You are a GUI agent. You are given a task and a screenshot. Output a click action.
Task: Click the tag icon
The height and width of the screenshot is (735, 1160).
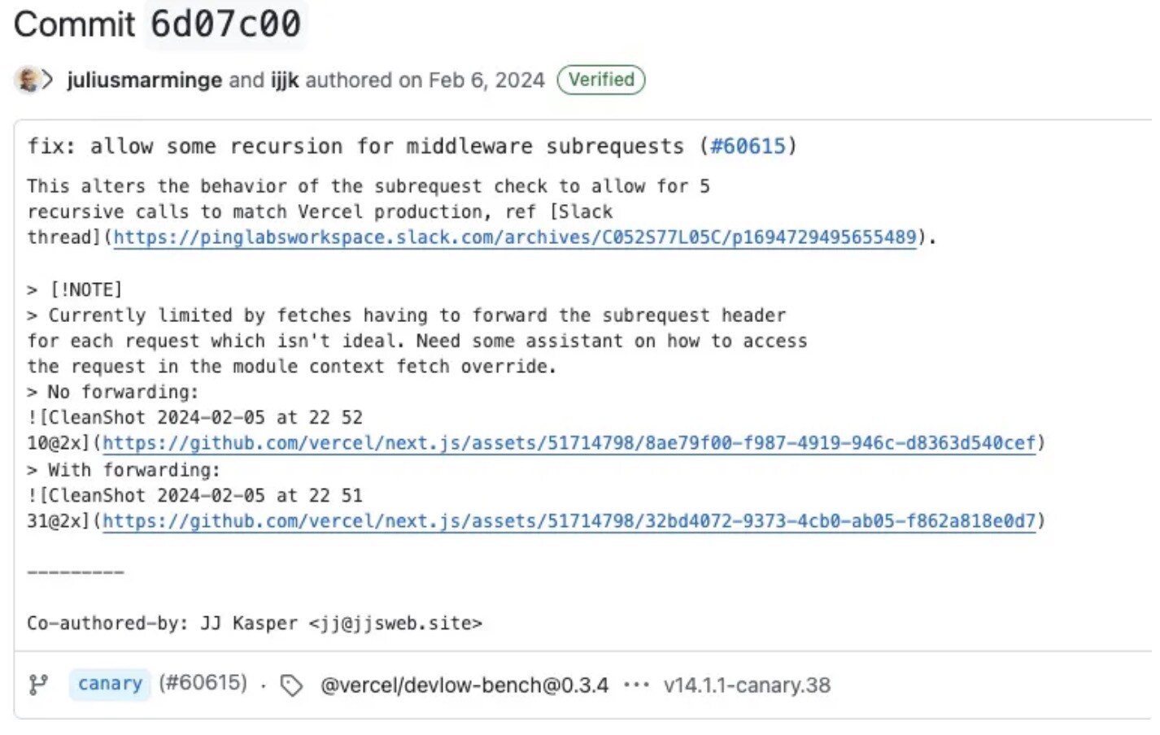(291, 685)
